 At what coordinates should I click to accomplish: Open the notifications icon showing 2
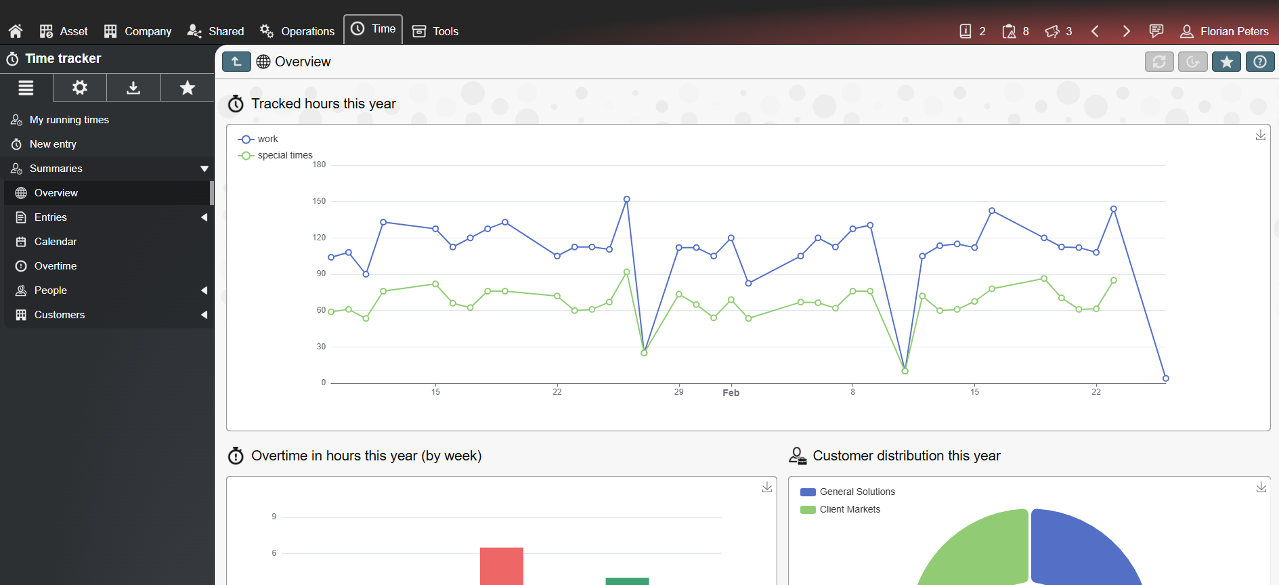pyautogui.click(x=972, y=31)
